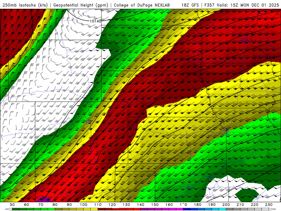Click the '200' value on the color scale
281x211 pixels.
(x=226, y=205)
